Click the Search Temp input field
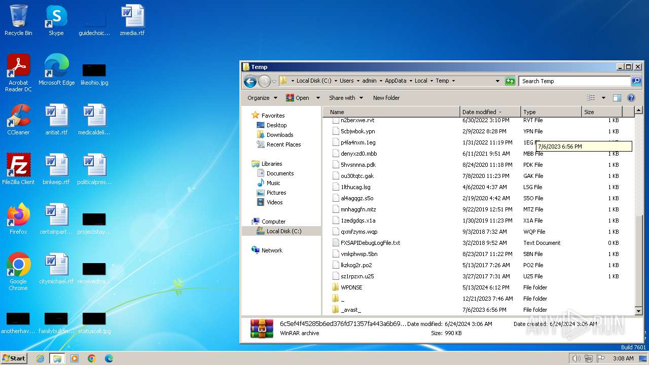Viewport: 649px width, 365px height. coord(575,81)
